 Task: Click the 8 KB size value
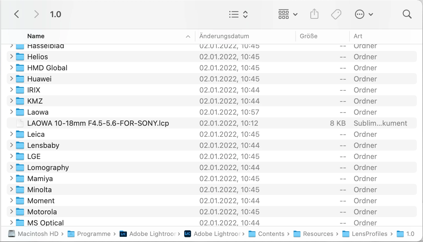(x=338, y=123)
